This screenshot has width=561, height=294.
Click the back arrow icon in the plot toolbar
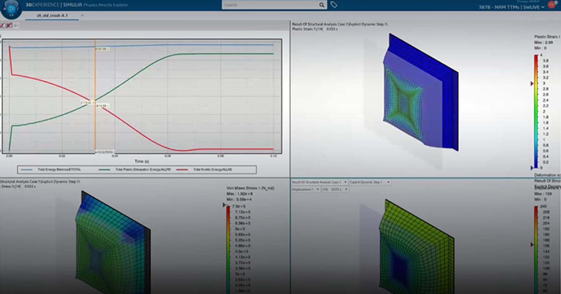coord(17,26)
